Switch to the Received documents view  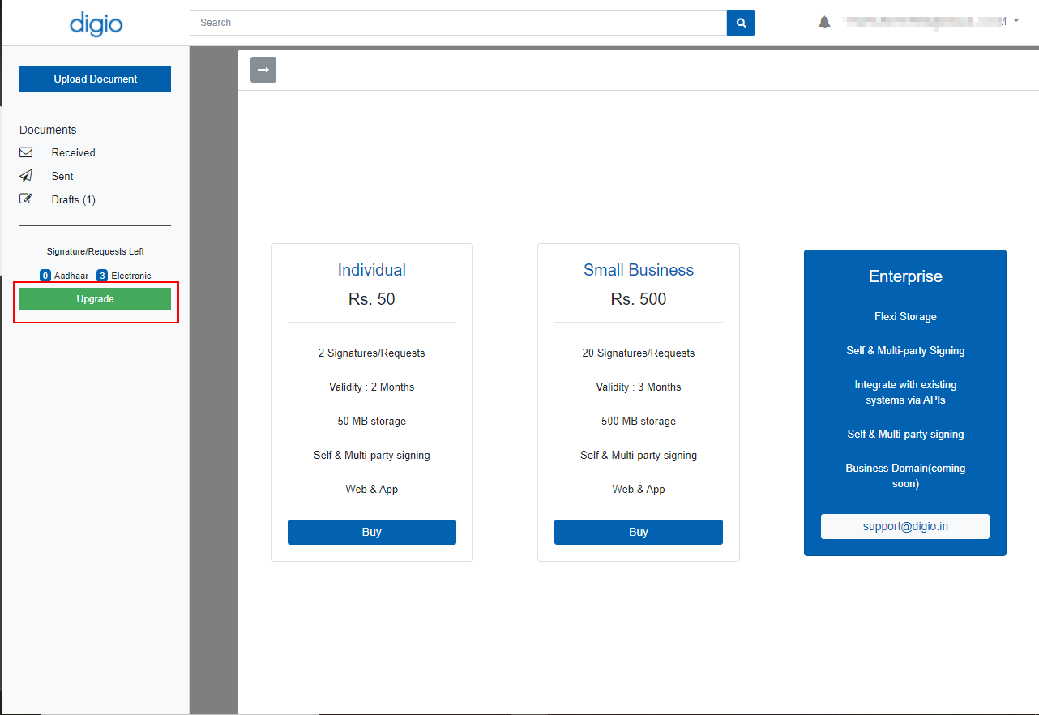click(73, 152)
